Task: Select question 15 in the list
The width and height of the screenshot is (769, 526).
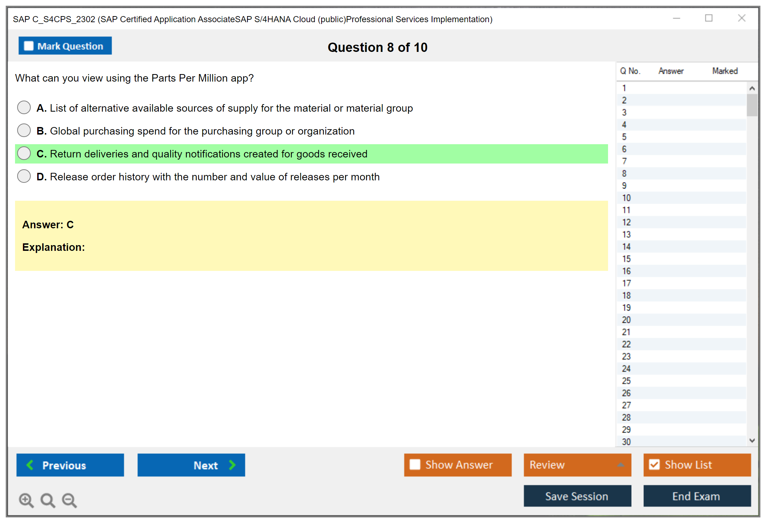Action: (627, 259)
